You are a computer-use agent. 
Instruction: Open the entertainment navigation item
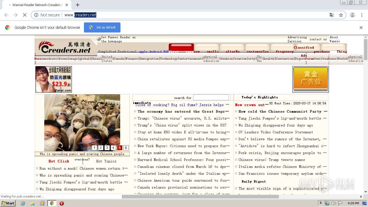(x=190, y=59)
